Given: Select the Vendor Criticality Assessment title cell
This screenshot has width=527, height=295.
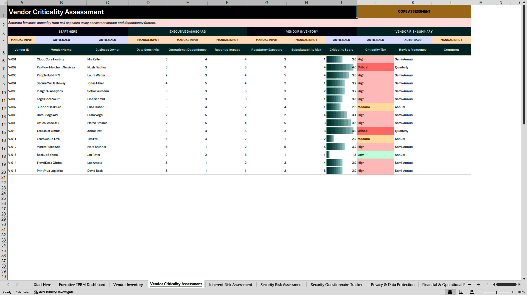Looking at the screenshot, I should click(x=182, y=12).
